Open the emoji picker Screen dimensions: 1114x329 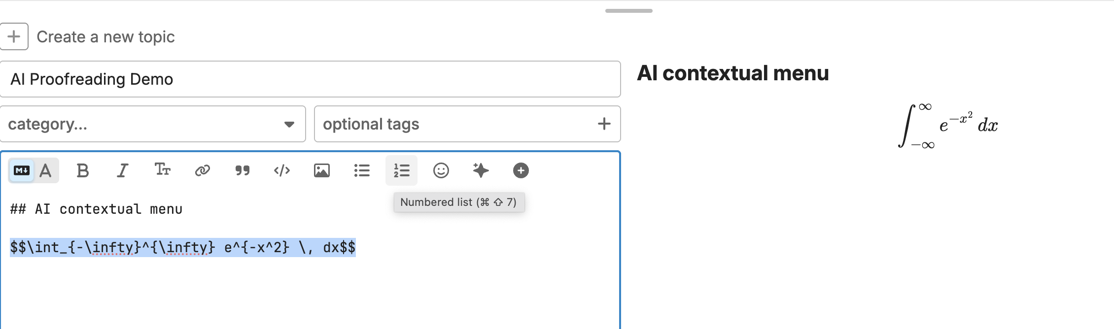(441, 170)
